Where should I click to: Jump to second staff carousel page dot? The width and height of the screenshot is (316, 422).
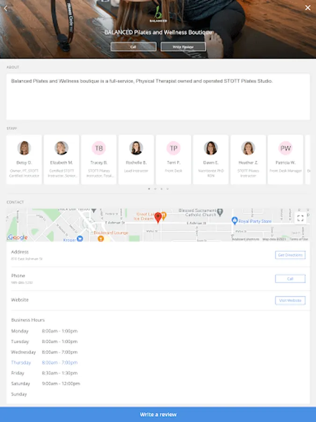155,189
